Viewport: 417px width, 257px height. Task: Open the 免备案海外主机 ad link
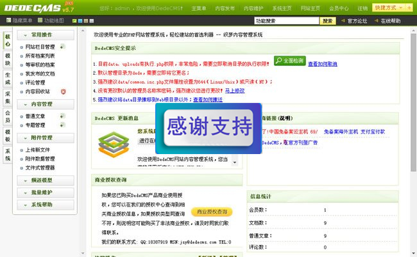click(x=341, y=132)
